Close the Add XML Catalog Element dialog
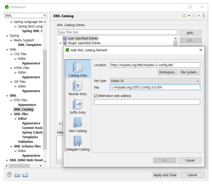The image size is (212, 184). 201,50
